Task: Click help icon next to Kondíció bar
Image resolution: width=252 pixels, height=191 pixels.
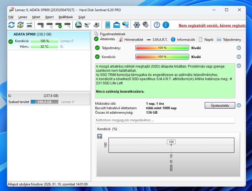Action: click(x=239, y=57)
